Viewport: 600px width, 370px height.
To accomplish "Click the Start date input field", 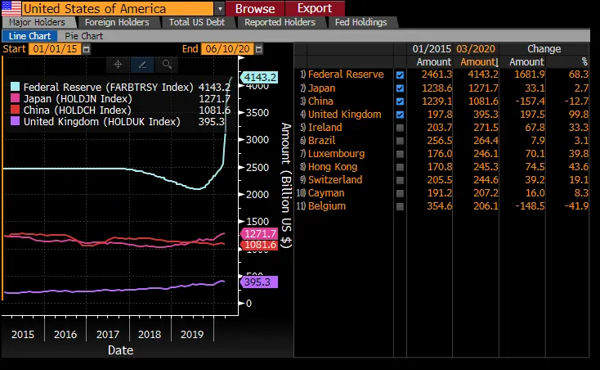I will point(52,49).
